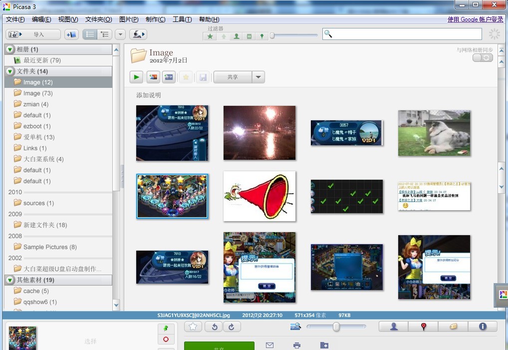The height and width of the screenshot is (350, 508).
Task: Open the 工具(T) menu
Action: (182, 19)
